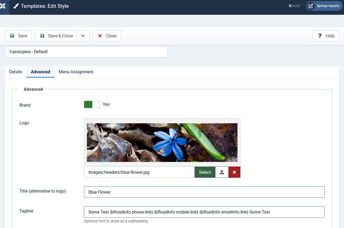
Task: Click the Joomla 4.2.0 version indicator
Action: 294,6
